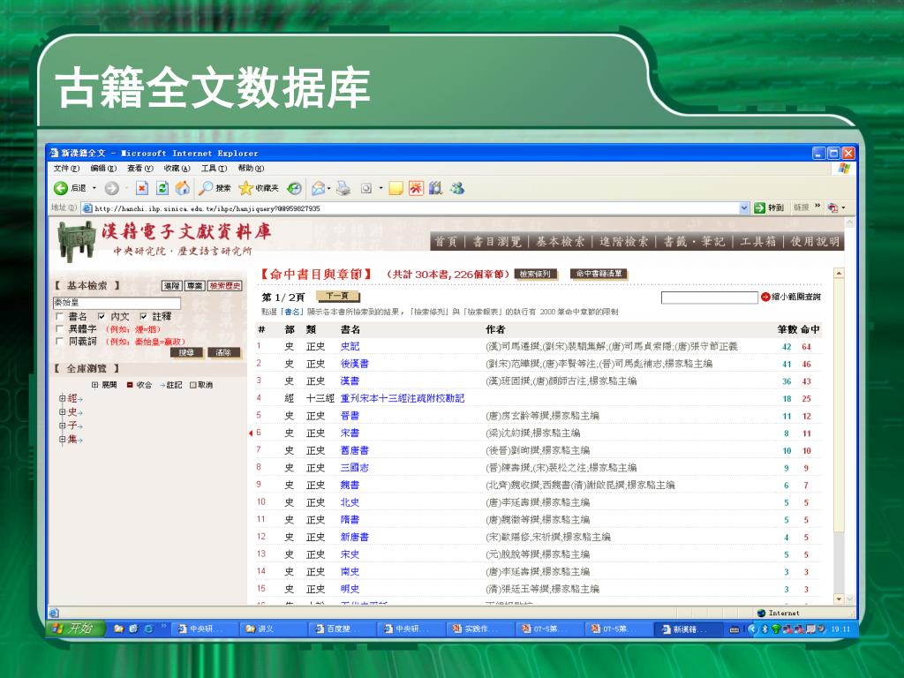This screenshot has height=678, width=904.
Task: Click the red narrow-scope query arrow icon
Action: click(765, 297)
